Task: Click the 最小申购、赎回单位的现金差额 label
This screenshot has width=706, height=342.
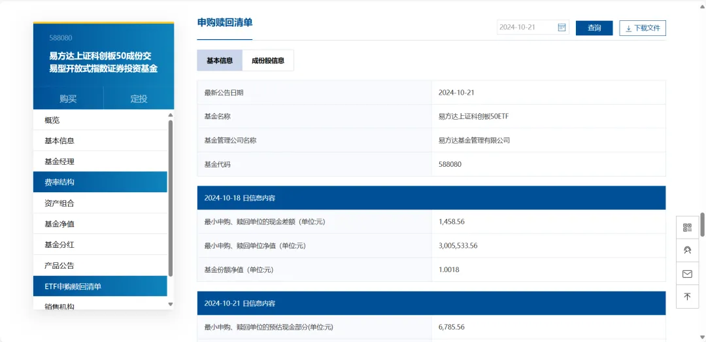Action: [265, 222]
